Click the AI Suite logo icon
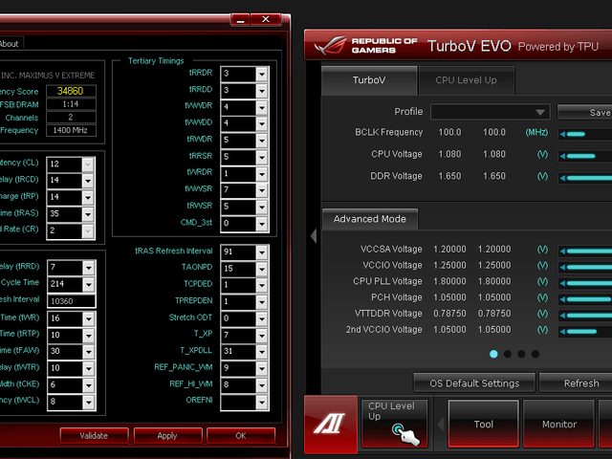Screen dimensions: 612x459 [x=330, y=424]
